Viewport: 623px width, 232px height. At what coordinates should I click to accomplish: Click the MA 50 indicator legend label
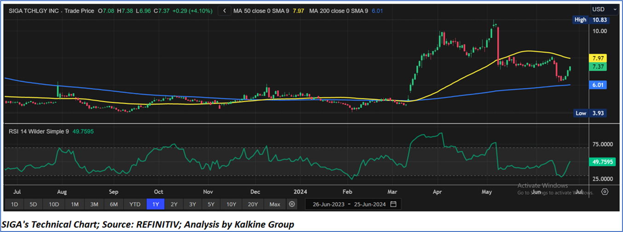261,10
